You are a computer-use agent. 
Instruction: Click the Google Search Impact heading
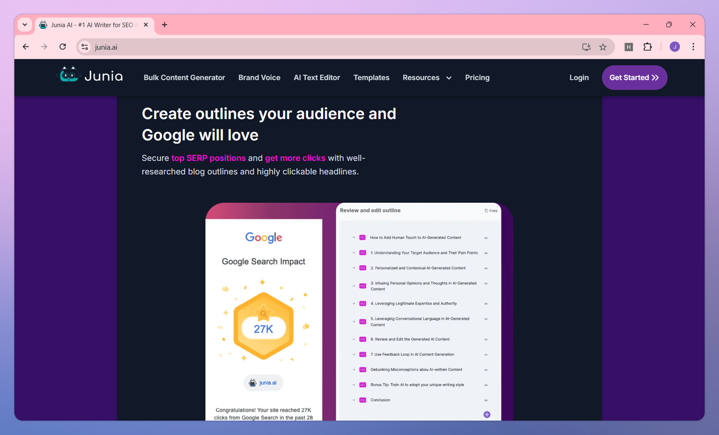(x=264, y=261)
